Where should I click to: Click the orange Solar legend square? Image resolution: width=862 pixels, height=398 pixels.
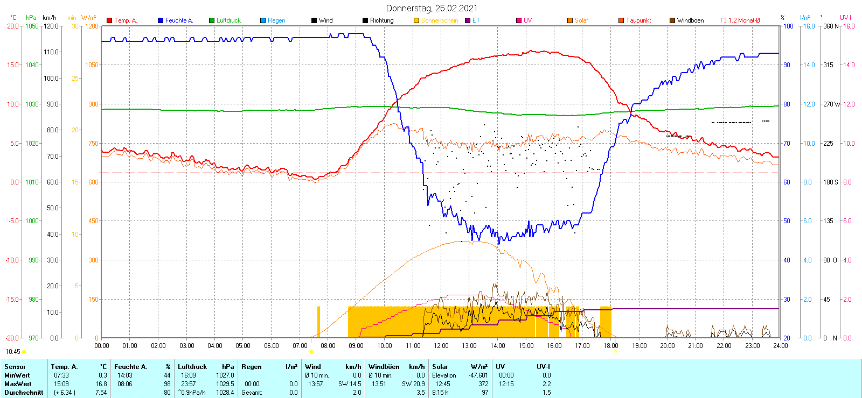[570, 20]
